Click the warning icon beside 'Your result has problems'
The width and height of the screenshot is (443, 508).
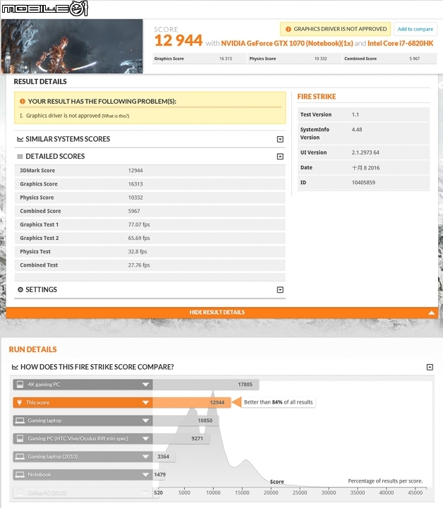[23, 102]
